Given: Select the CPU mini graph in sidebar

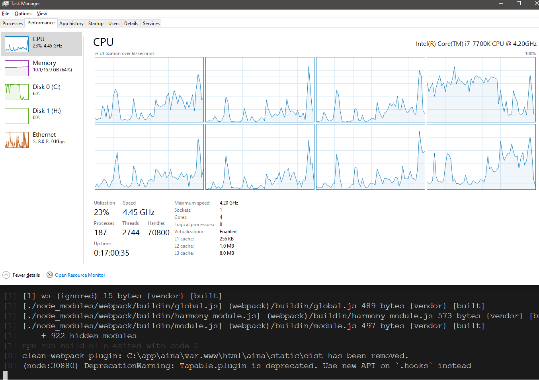Looking at the screenshot, I should 17,44.
